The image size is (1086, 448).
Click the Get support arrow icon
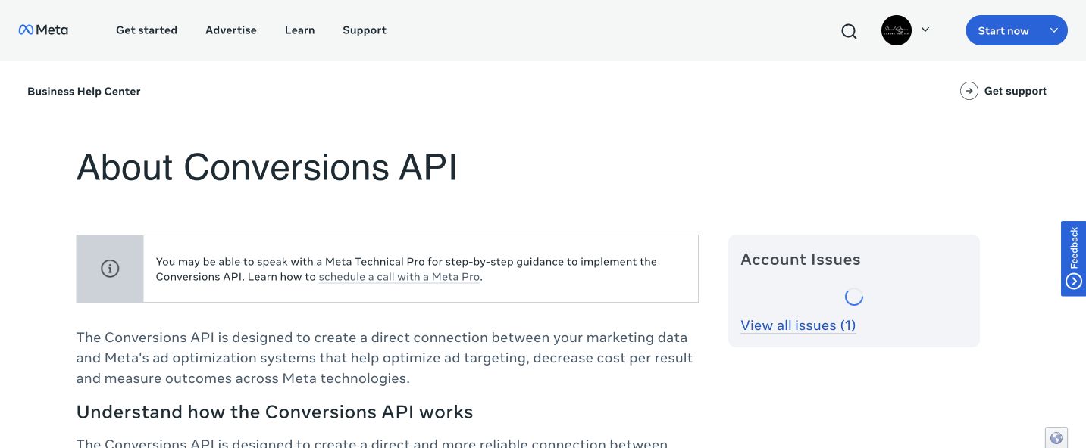click(969, 91)
